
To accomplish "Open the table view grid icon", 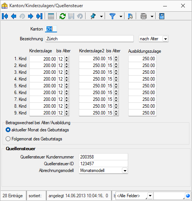I will point(51,16).
